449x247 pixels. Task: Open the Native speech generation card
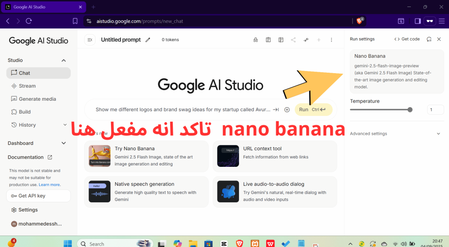pos(146,192)
